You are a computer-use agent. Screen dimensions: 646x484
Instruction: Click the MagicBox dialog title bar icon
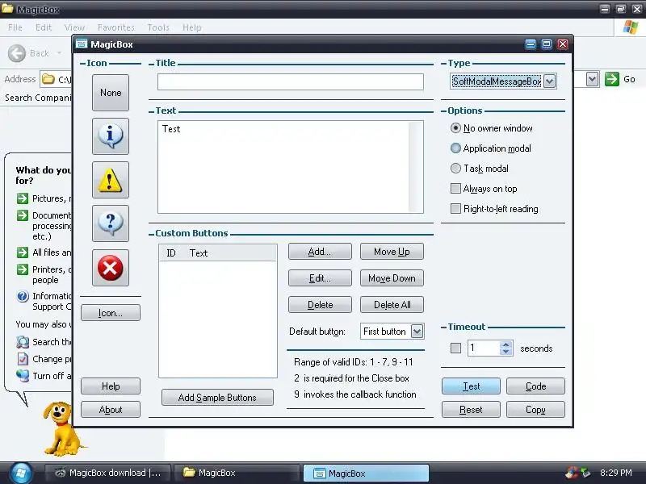(x=82, y=44)
